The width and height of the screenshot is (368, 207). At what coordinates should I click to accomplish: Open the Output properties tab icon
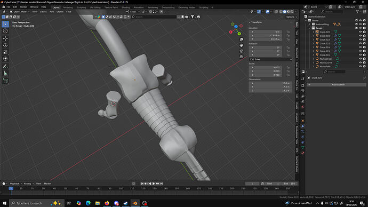point(303,91)
